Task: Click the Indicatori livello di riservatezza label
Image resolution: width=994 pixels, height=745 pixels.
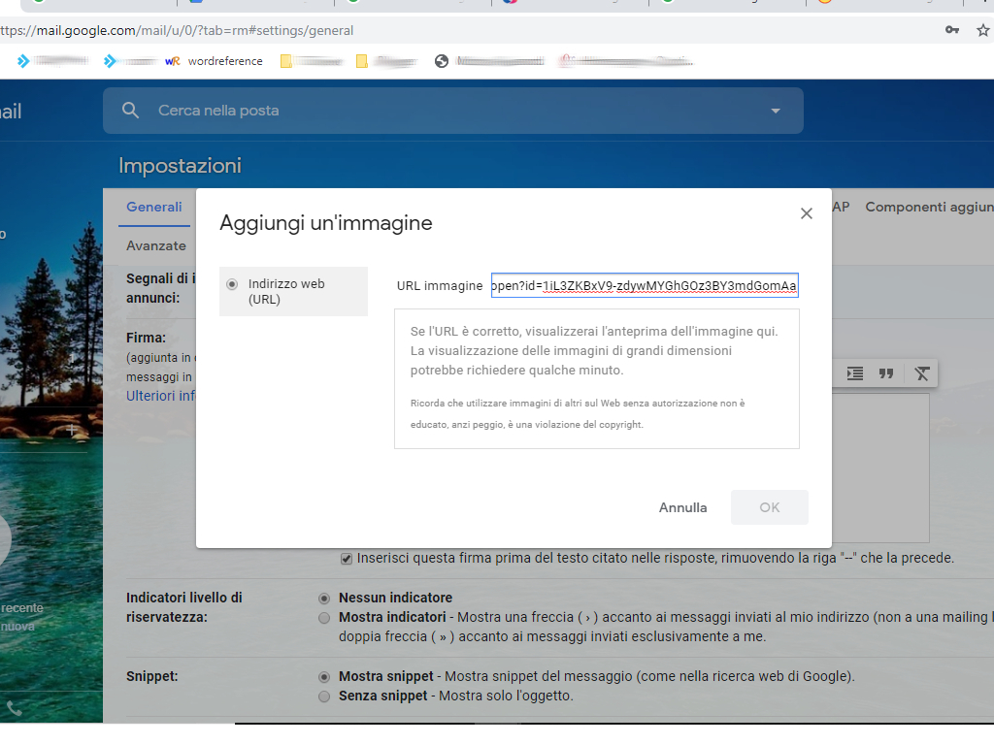Action: pyautogui.click(x=184, y=607)
